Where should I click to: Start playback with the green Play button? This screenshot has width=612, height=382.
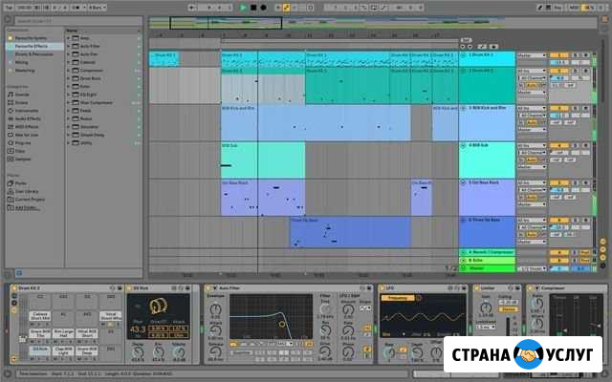tap(243, 8)
